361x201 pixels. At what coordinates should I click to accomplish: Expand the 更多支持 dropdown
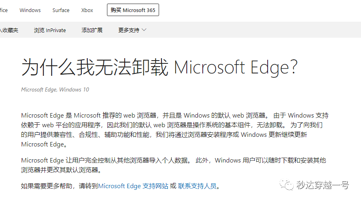pyautogui.click(x=132, y=30)
